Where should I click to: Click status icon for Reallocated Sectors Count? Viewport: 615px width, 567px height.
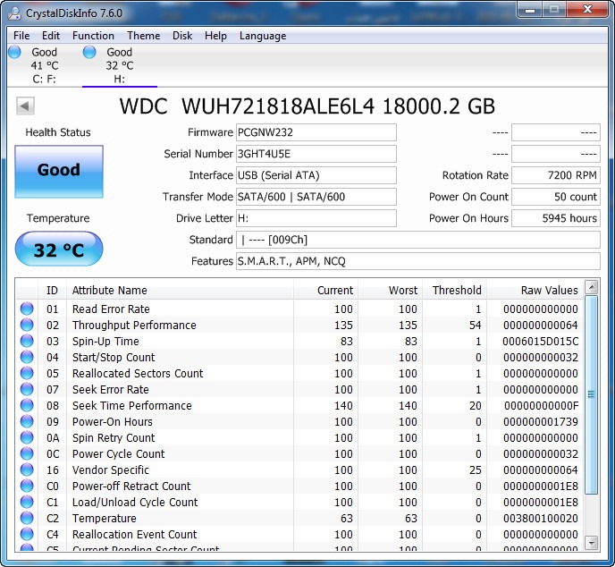(x=27, y=373)
